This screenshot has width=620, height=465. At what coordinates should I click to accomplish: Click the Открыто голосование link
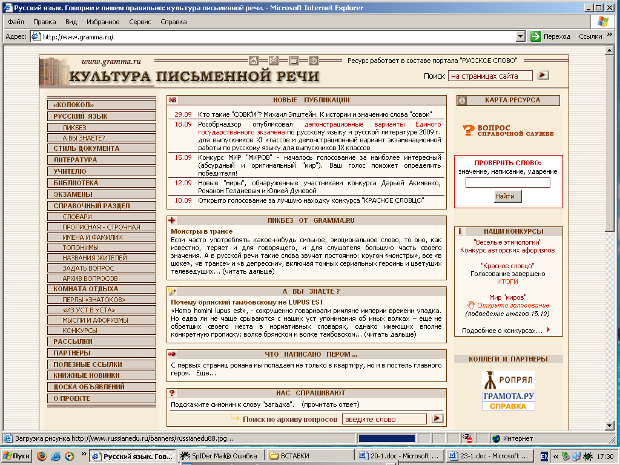[x=513, y=305]
